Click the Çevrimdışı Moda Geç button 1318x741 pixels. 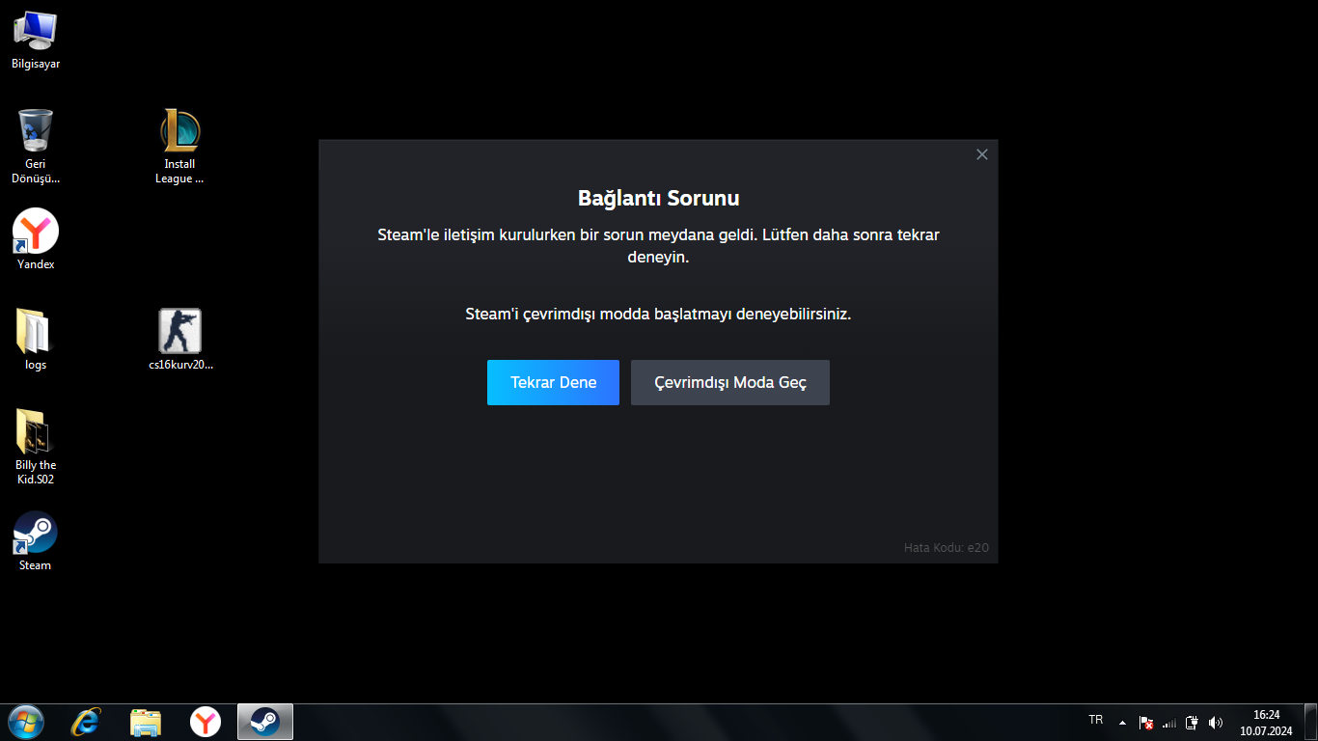click(730, 383)
